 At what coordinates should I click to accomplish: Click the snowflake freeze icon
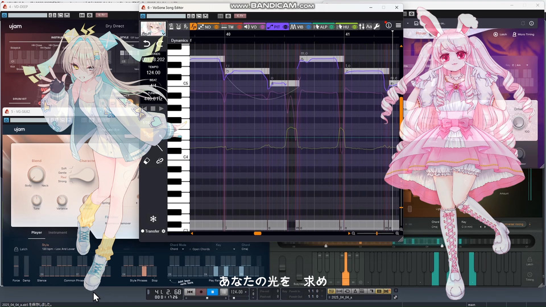[x=153, y=219]
